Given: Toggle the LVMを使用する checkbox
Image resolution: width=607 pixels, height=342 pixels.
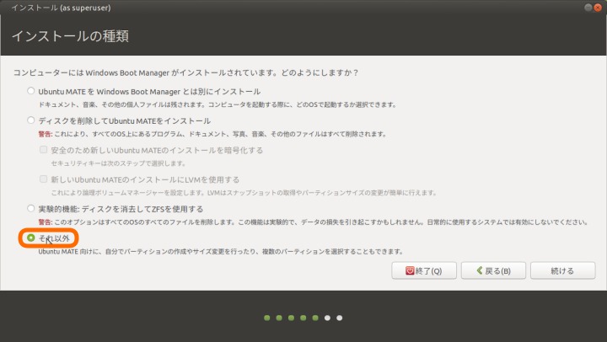Looking at the screenshot, I should 44,179.
